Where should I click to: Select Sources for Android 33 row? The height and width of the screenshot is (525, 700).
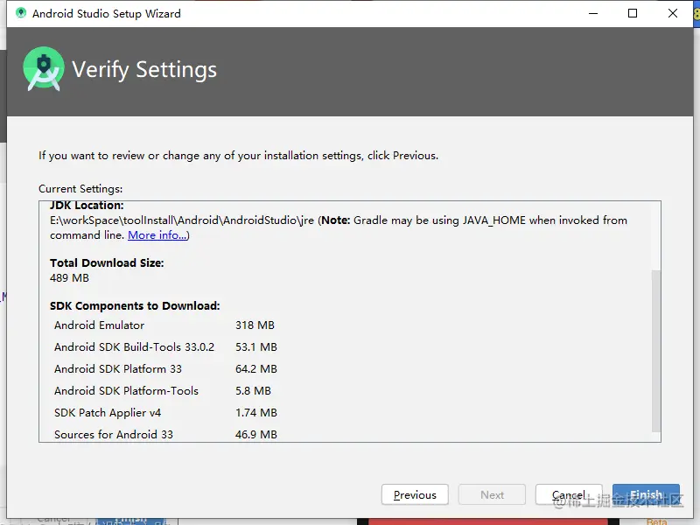165,434
